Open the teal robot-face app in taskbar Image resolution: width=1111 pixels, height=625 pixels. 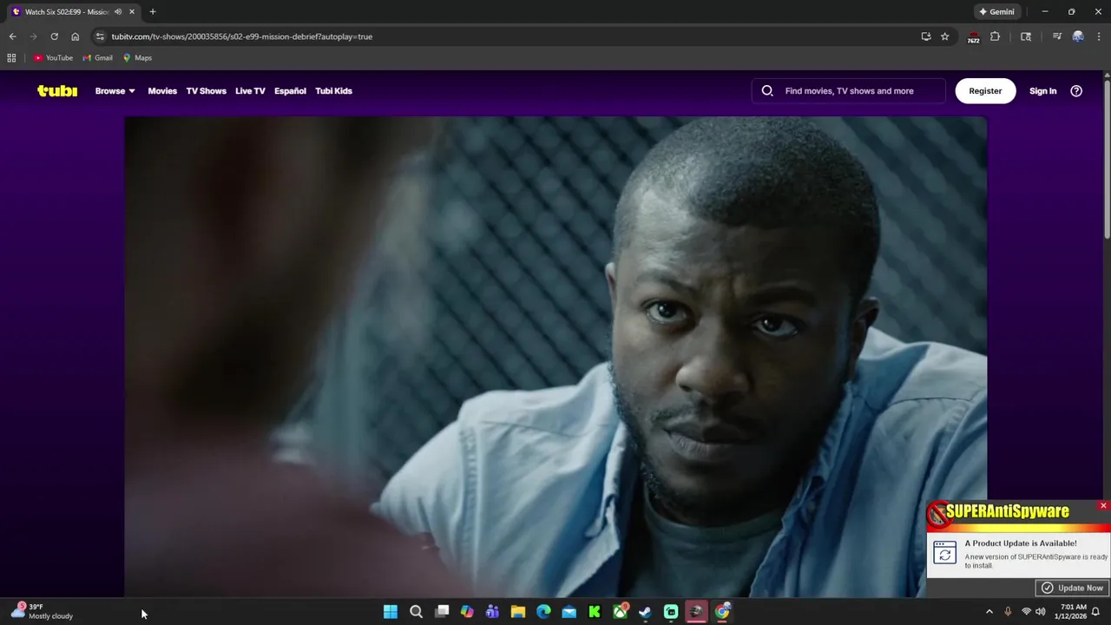[x=671, y=612]
